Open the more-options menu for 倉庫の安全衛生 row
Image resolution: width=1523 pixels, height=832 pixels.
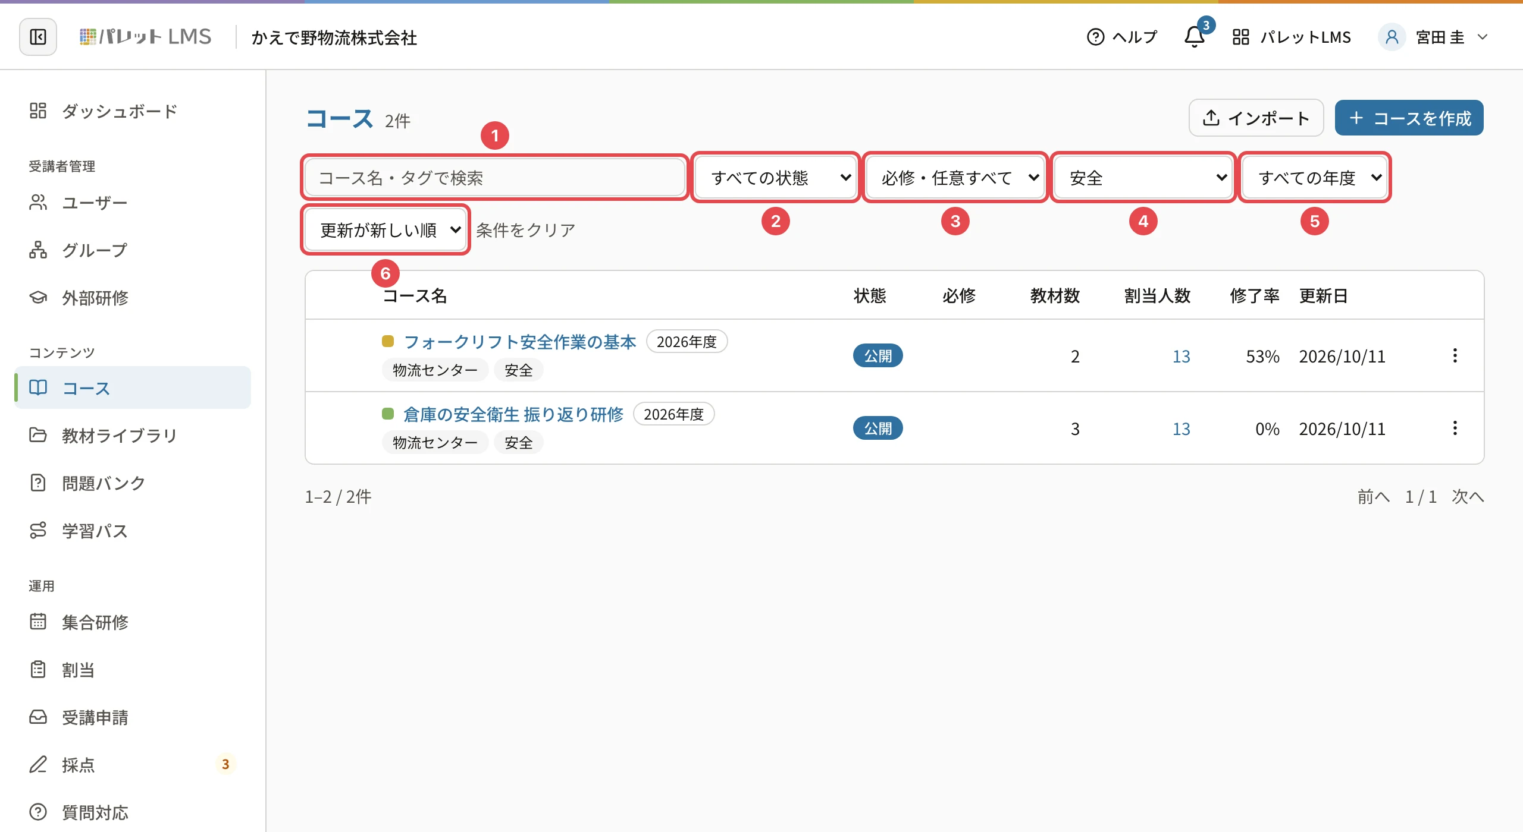pyautogui.click(x=1455, y=428)
